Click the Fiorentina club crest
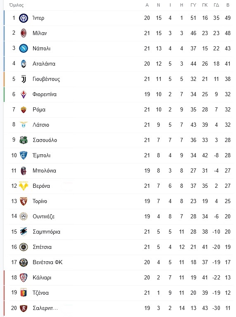 (24, 94)
